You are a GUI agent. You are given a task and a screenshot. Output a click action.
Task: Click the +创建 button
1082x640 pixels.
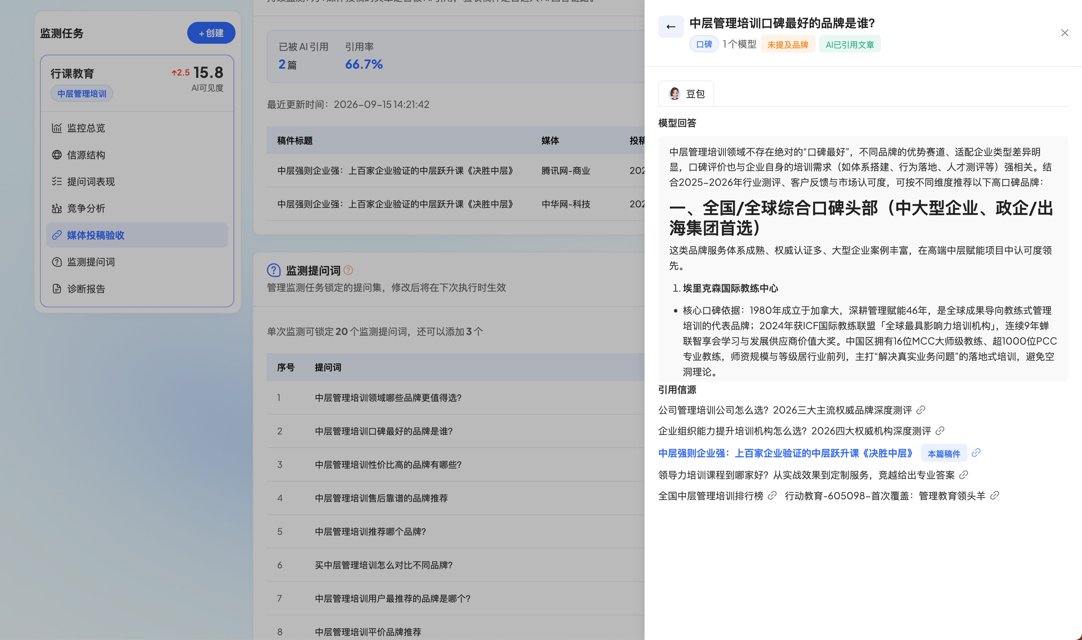(x=211, y=33)
